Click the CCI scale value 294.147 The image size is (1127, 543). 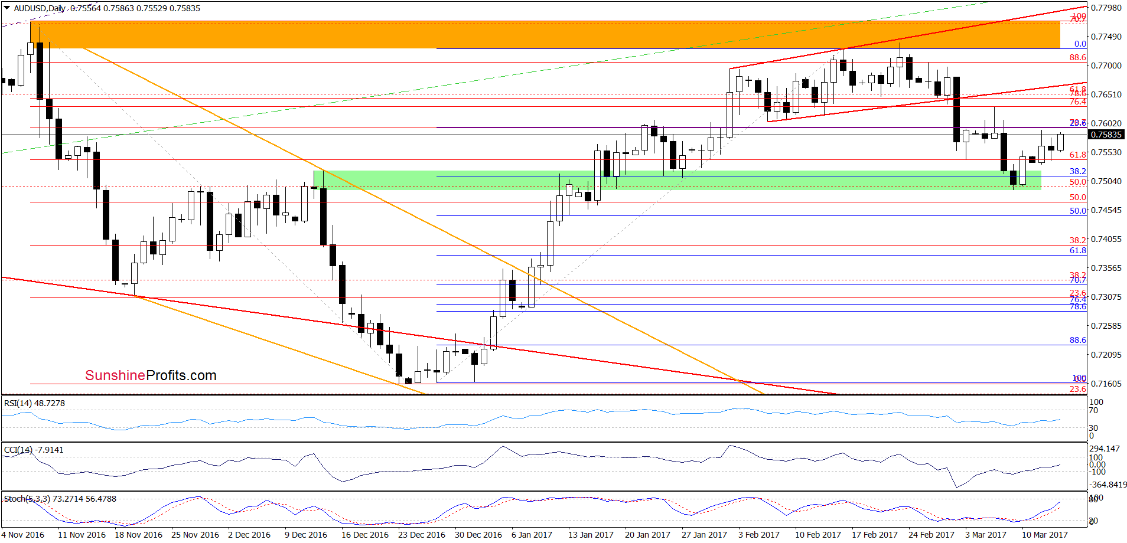click(1105, 449)
